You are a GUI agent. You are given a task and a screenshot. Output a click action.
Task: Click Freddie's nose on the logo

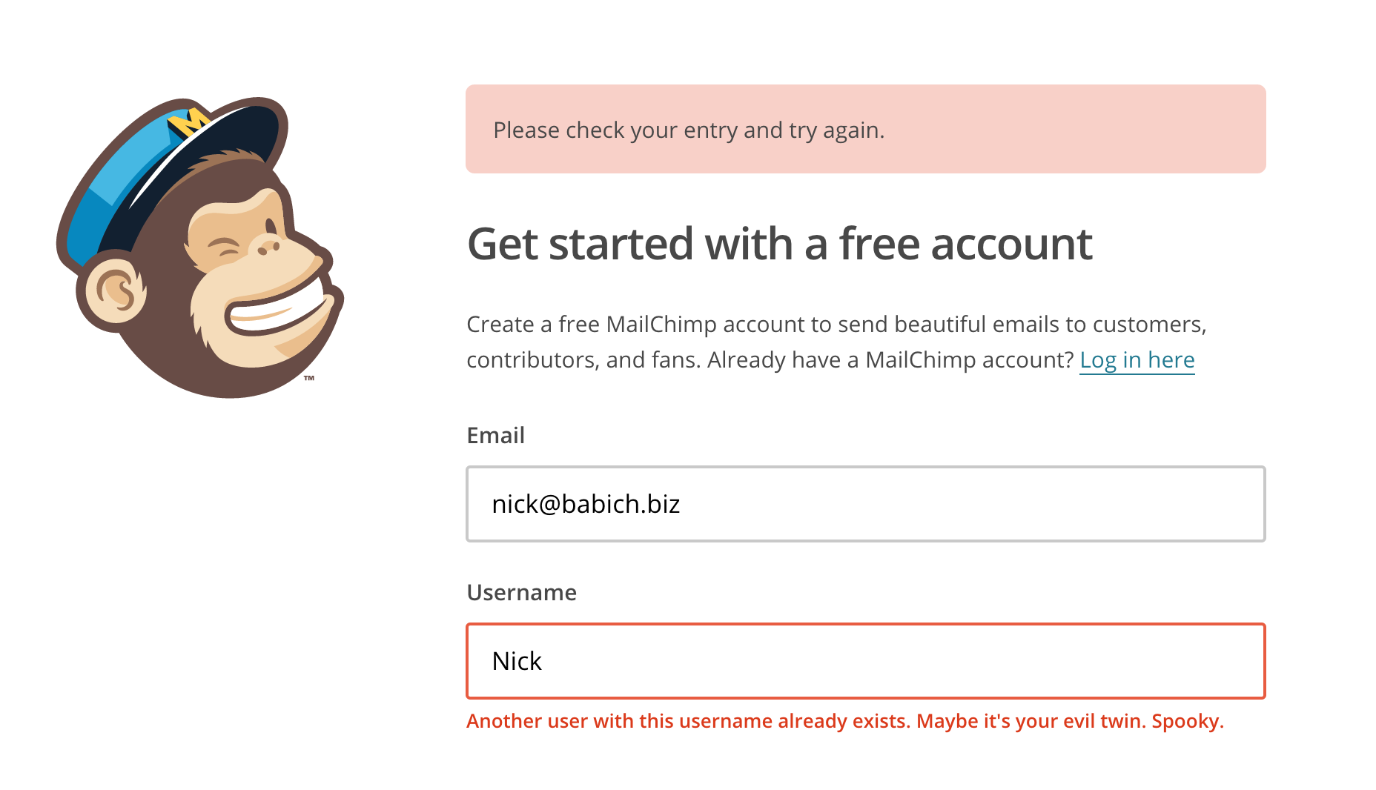(x=269, y=247)
